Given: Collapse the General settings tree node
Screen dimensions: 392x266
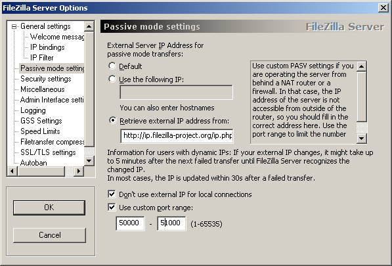Looking at the screenshot, I should pyautogui.click(x=14, y=26).
